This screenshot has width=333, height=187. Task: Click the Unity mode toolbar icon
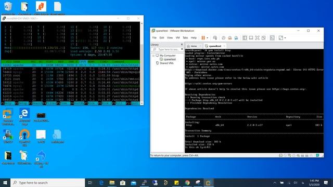click(x=264, y=38)
